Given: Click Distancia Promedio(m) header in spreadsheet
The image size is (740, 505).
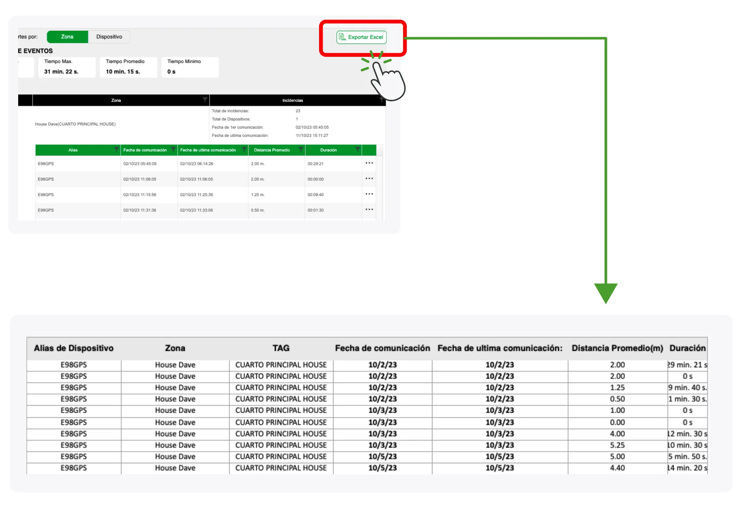Looking at the screenshot, I should pyautogui.click(x=617, y=348).
